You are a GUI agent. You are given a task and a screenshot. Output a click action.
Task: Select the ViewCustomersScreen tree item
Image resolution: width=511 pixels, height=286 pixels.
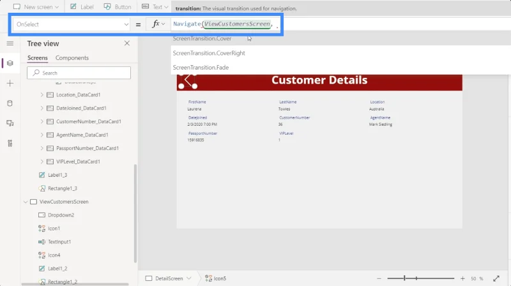click(64, 202)
